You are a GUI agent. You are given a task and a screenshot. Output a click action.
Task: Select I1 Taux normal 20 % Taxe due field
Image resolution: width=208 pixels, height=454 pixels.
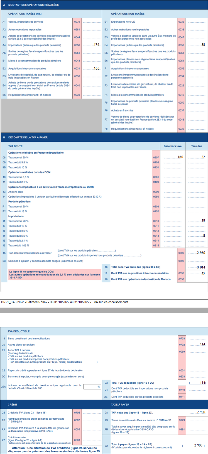pyautogui.click(x=196, y=221)
